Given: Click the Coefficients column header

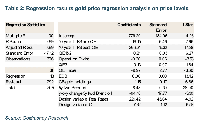Looking at the screenshot, I should tap(129, 25).
